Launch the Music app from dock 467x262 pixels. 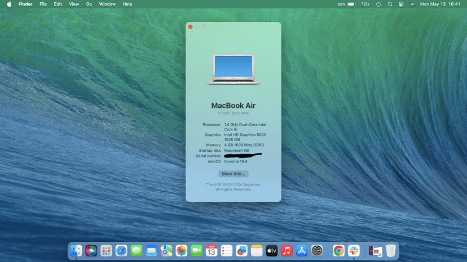click(287, 251)
